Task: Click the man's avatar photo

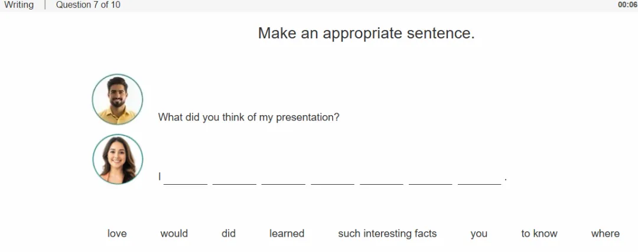Action: [x=118, y=99]
